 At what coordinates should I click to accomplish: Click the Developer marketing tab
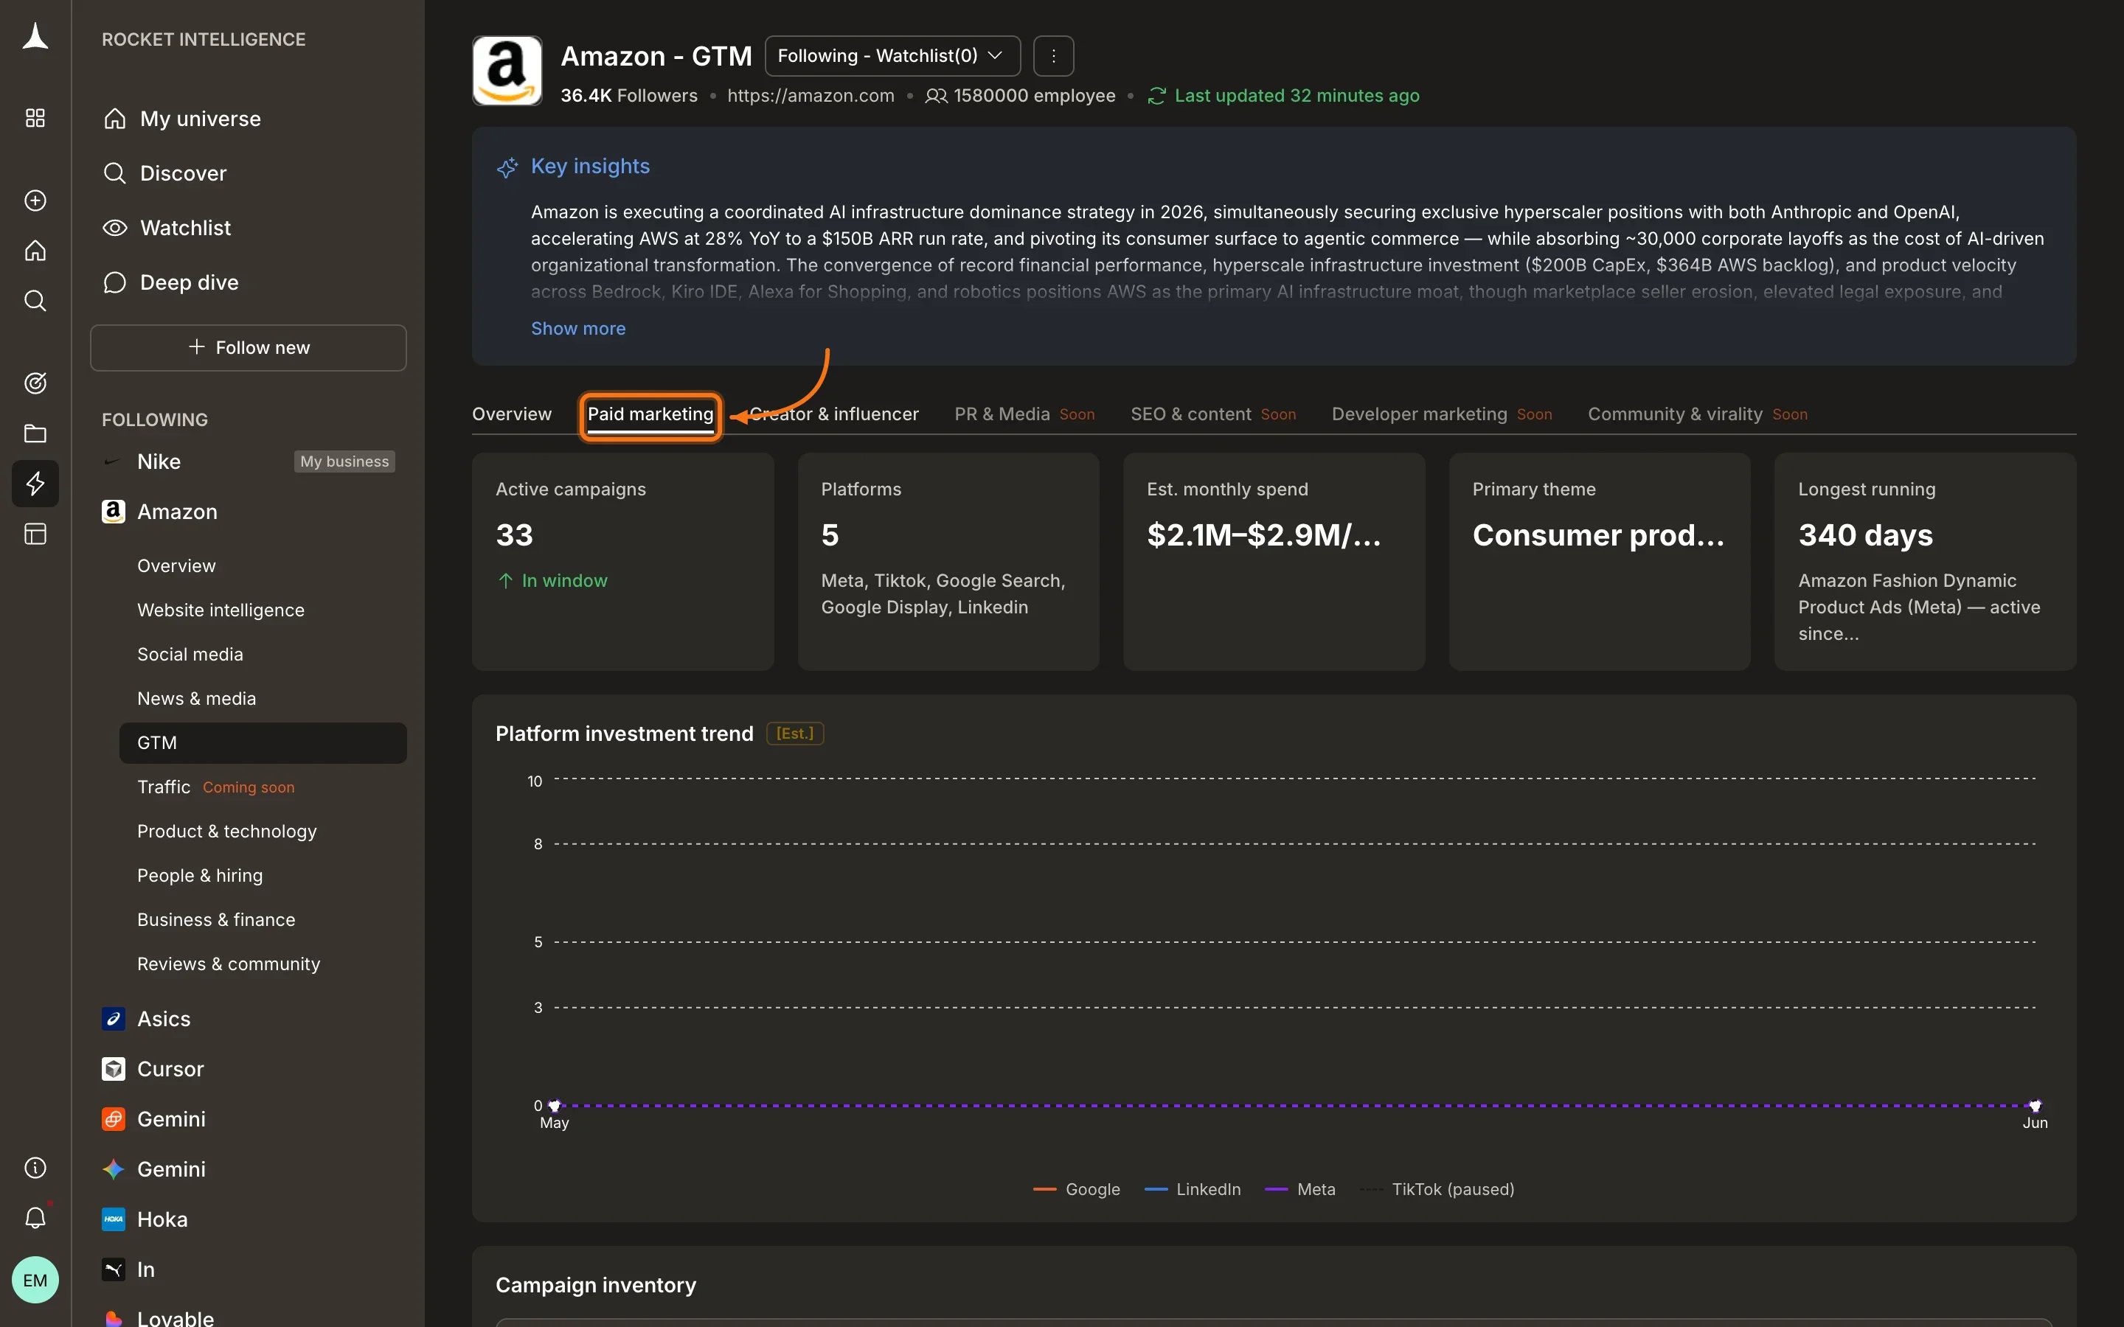[x=1441, y=414]
